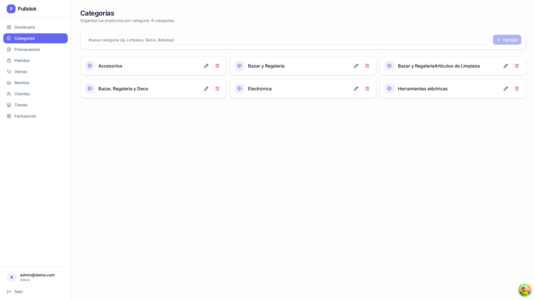
Task: Click pencil icon for Bazar y Regalería
Action: (356, 66)
